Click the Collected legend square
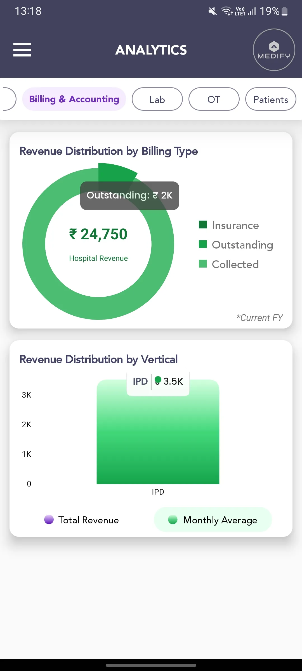 [x=203, y=264]
